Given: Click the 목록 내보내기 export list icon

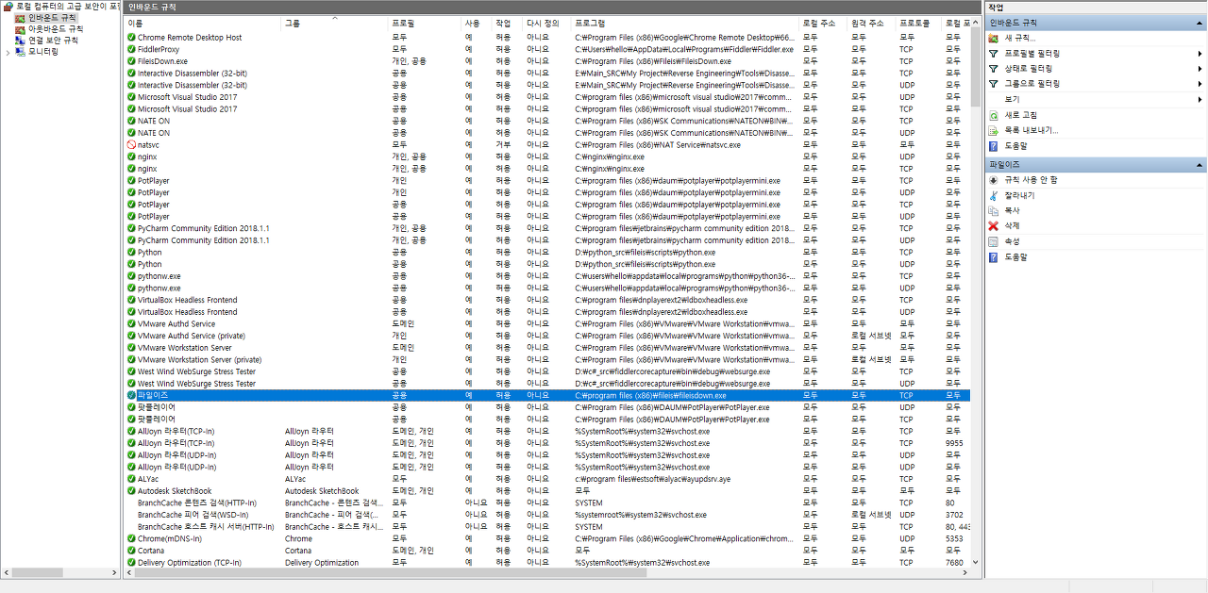Looking at the screenshot, I should (x=993, y=130).
